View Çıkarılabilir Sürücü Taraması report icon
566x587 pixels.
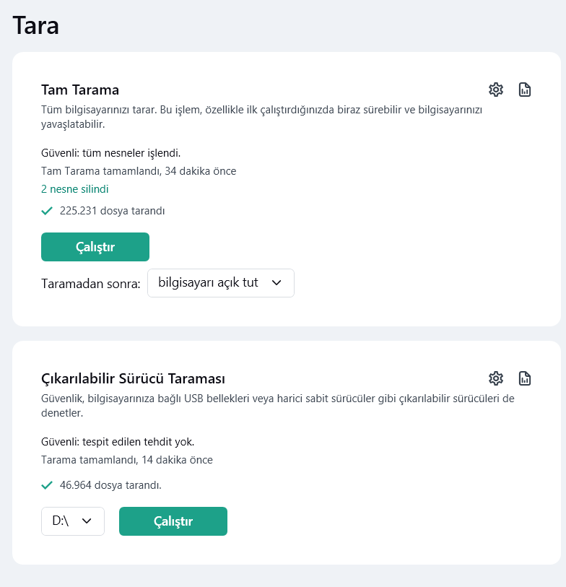[525, 378]
